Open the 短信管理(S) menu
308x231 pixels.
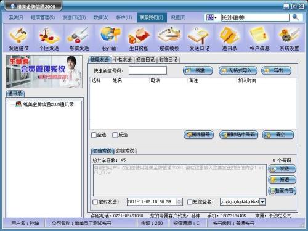pos(43,17)
